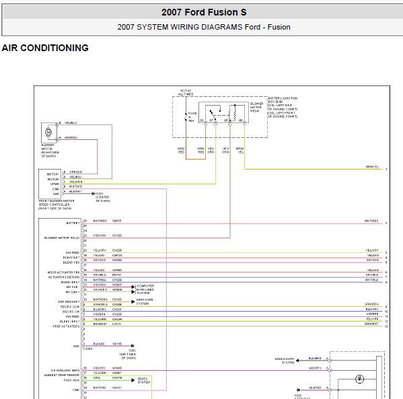Click the 'VREF ACTUATORS' pin label
The image size is (403, 399).
pos(66,326)
